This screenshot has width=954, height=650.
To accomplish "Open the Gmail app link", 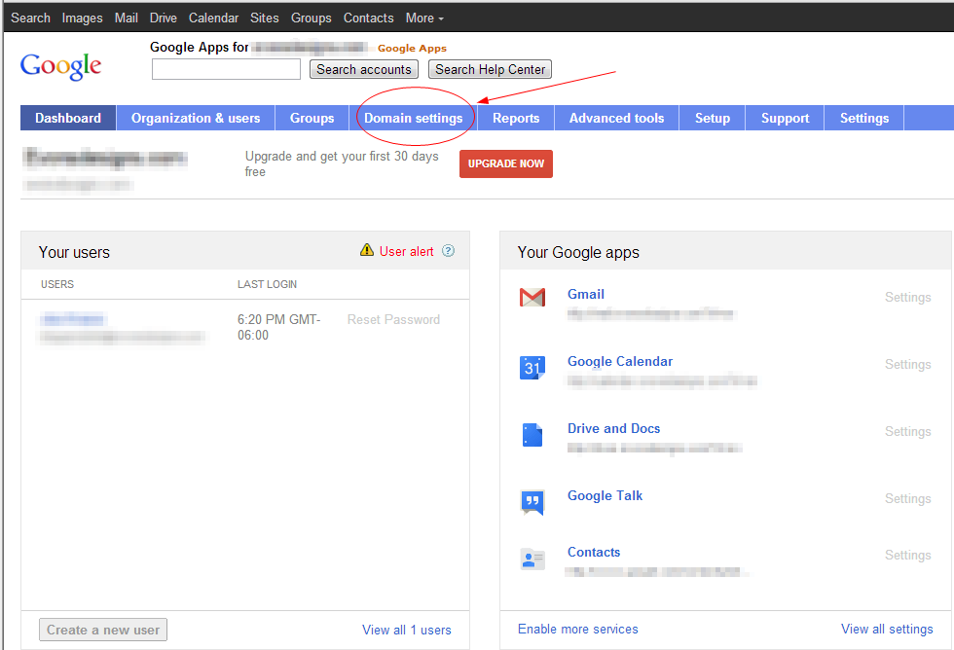I will [586, 294].
